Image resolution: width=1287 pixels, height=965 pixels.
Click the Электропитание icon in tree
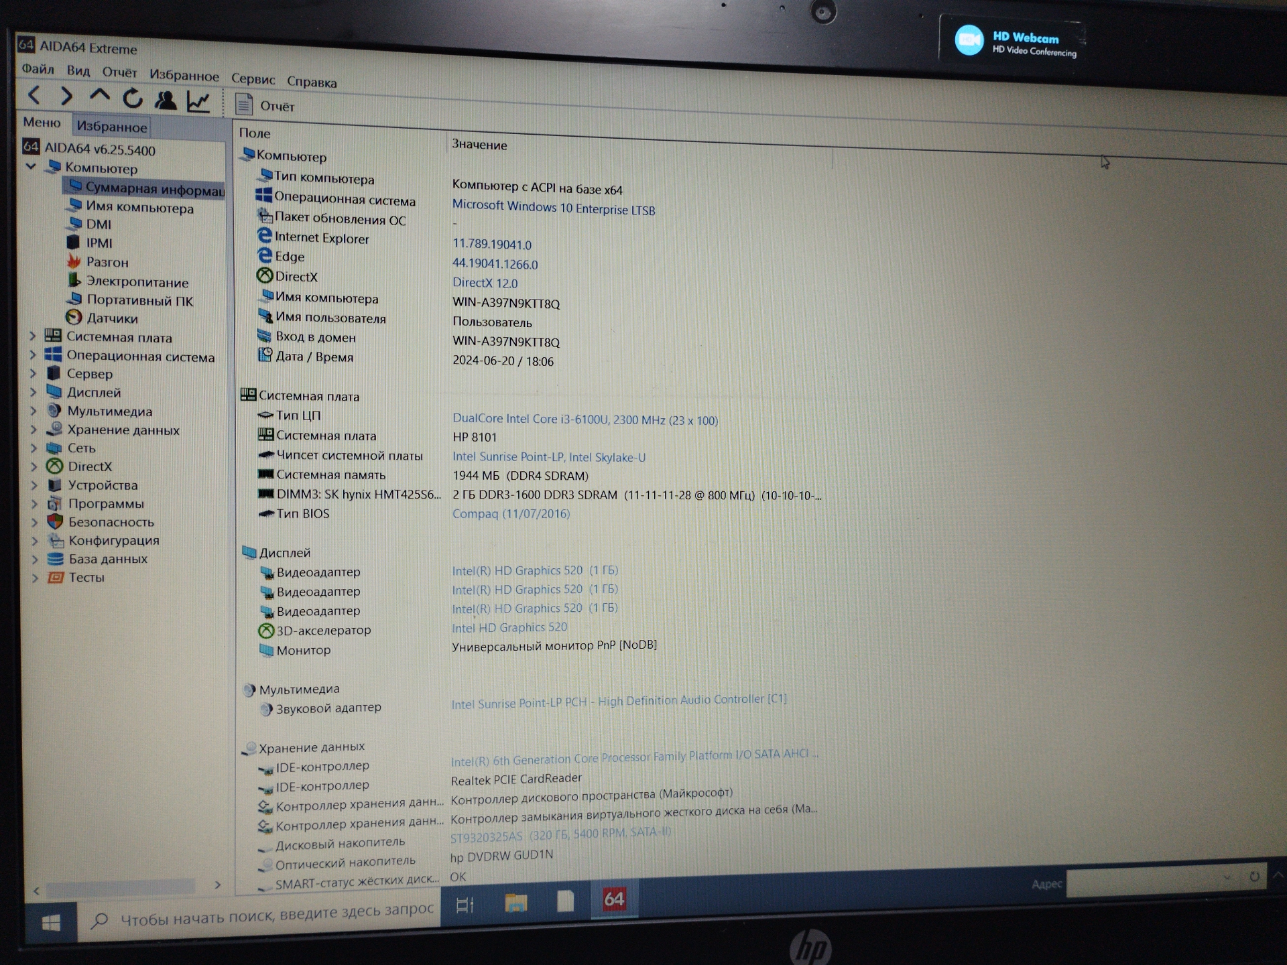coord(74,279)
